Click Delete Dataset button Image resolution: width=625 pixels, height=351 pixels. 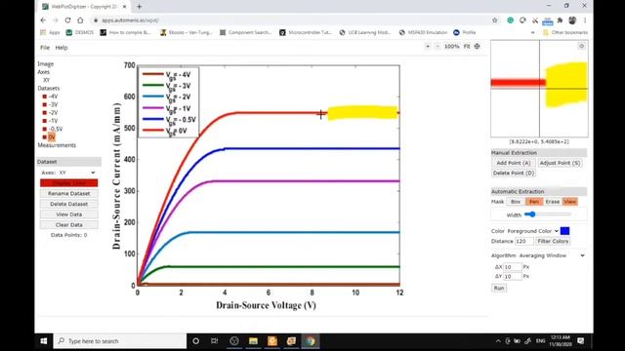pyautogui.click(x=69, y=204)
